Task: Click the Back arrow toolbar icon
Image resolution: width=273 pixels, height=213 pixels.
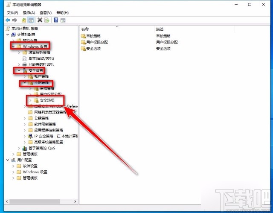Action: pos(8,20)
